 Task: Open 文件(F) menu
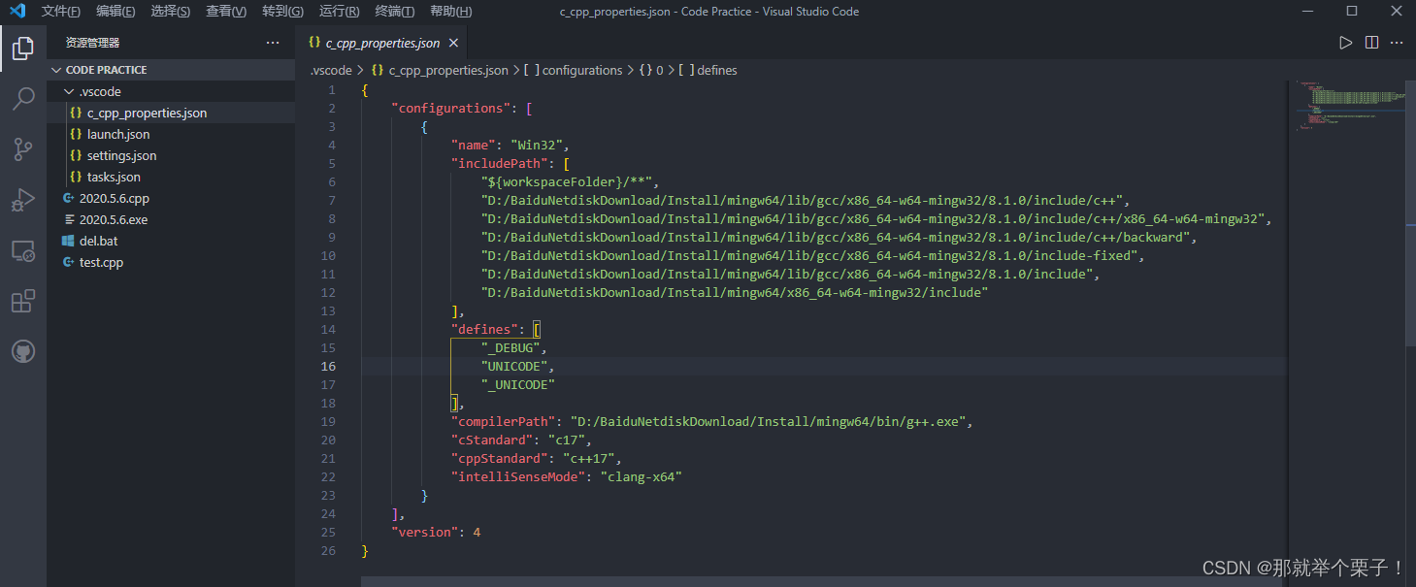coord(61,12)
